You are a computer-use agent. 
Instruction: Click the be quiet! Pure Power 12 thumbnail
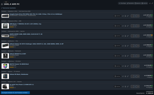(x=5, y=86)
